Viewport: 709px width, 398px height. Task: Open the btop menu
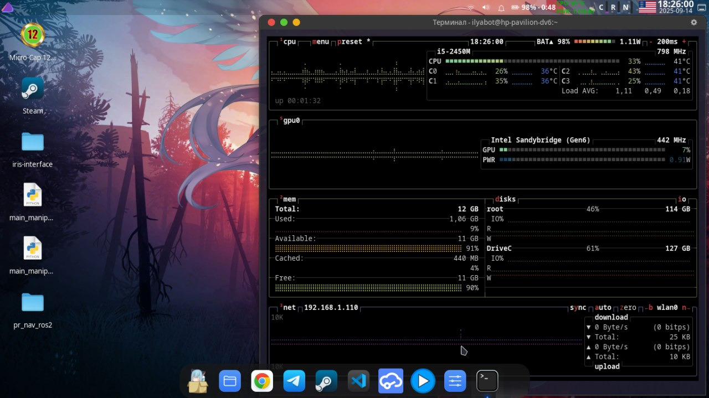[321, 42]
